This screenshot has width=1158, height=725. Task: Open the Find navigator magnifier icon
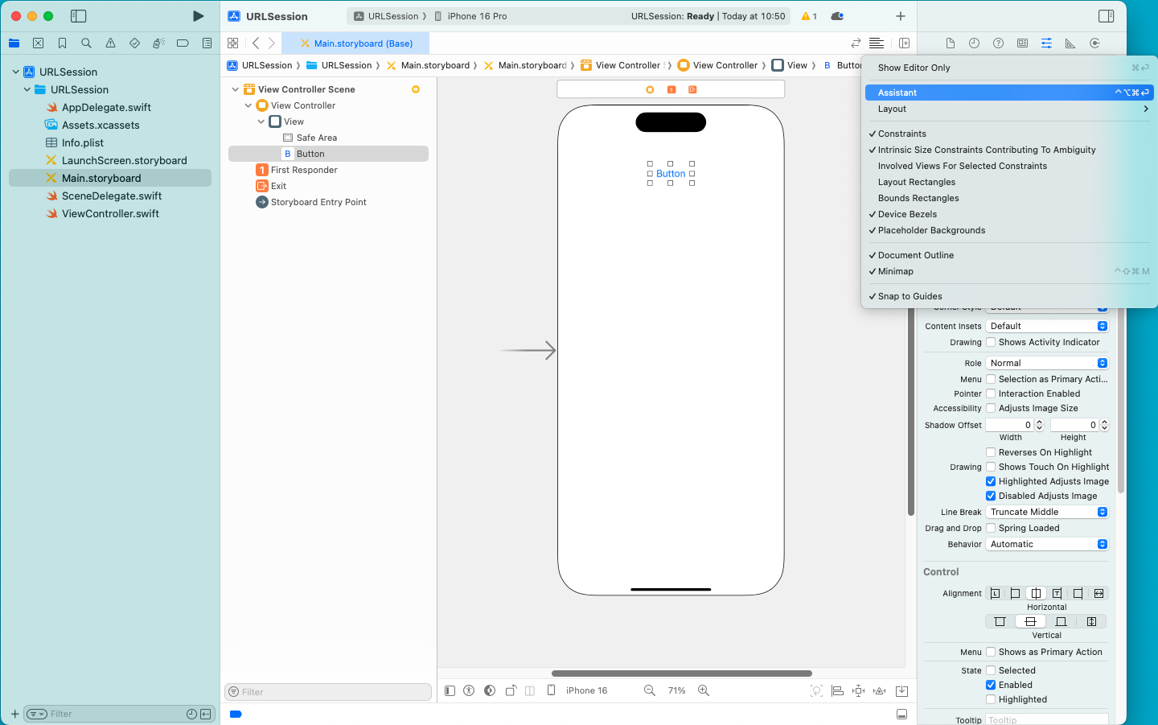coord(86,43)
